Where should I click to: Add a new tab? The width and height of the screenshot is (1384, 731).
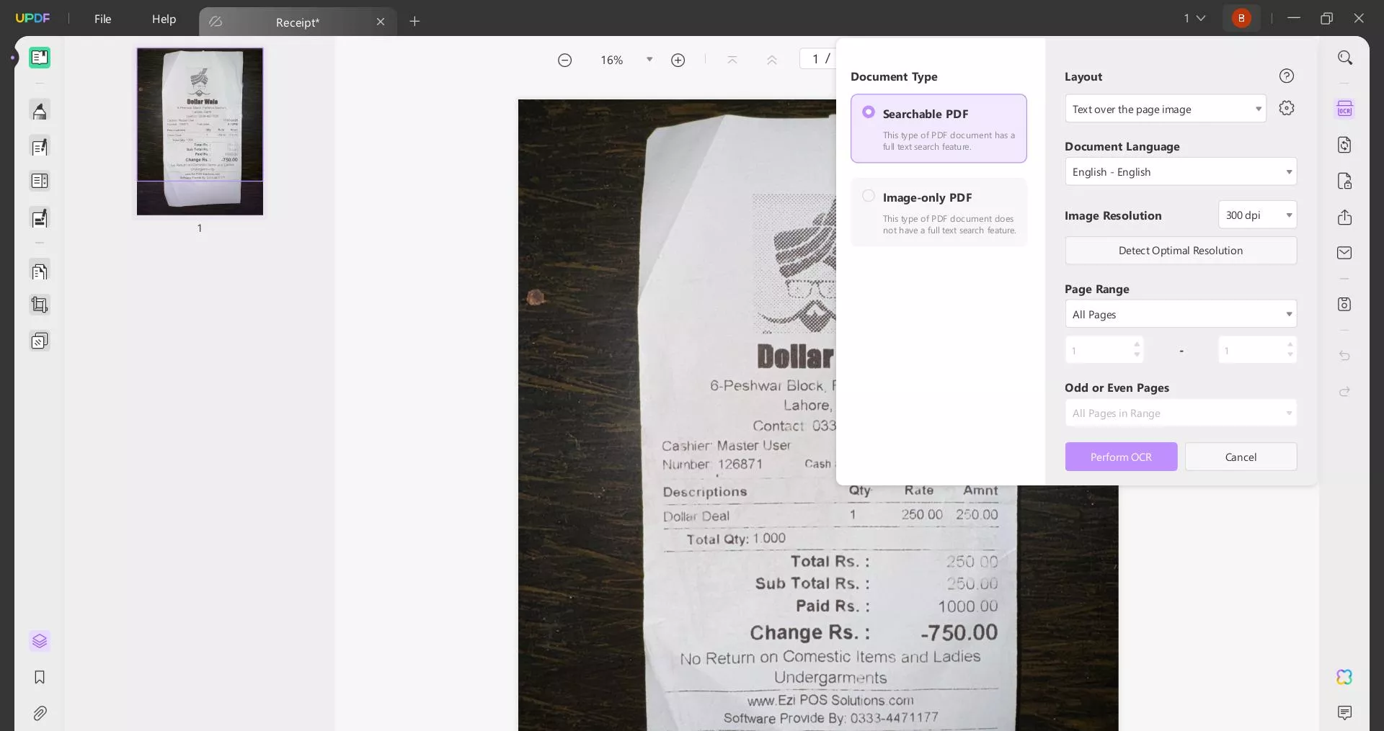414,22
